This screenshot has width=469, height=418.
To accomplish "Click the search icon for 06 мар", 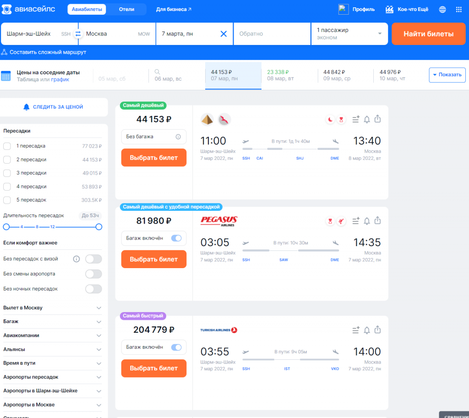I will [157, 72].
